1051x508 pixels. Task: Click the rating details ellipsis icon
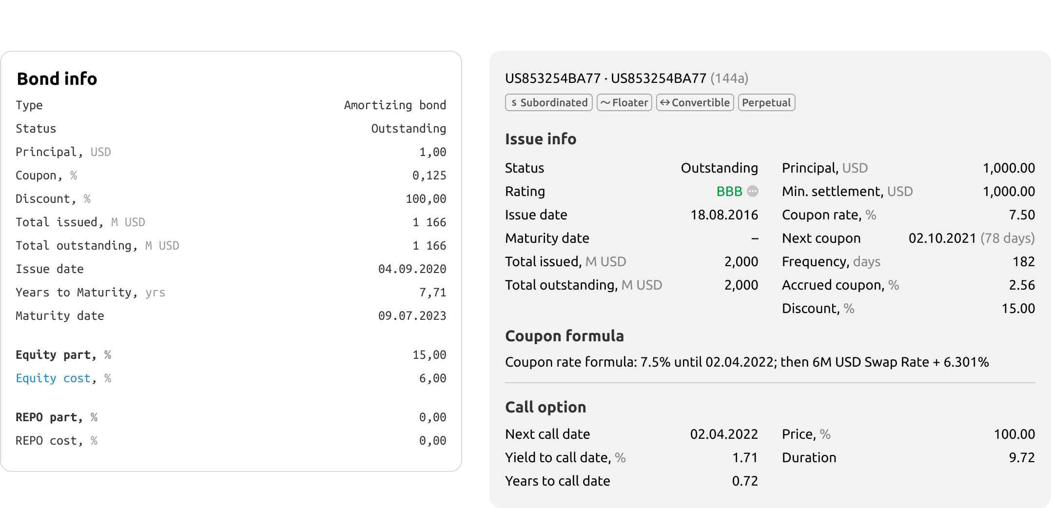753,191
